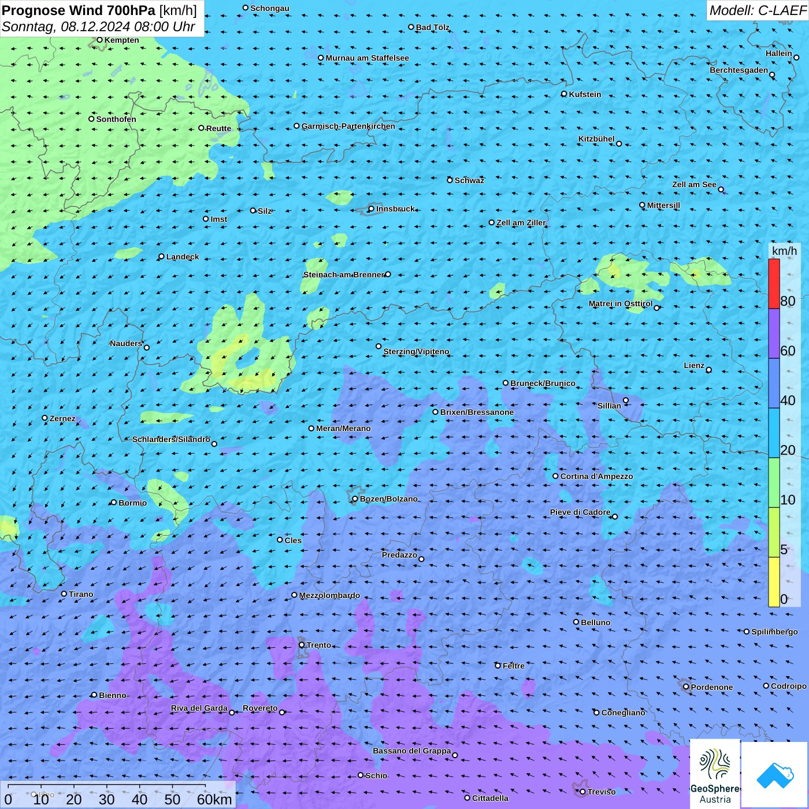
Task: Click the 'Rovereto' label
Action: point(260,708)
